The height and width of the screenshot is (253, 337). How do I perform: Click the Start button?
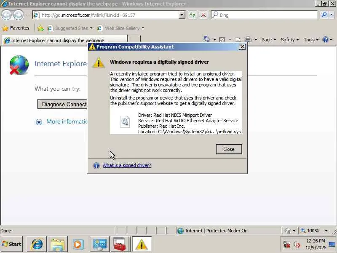point(12,244)
